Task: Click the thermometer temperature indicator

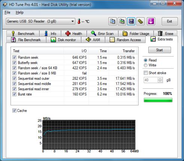Action: tap(79, 21)
